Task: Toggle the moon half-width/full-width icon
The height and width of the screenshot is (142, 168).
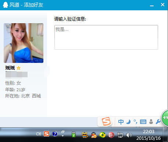Action: pyautogui.click(x=128, y=122)
